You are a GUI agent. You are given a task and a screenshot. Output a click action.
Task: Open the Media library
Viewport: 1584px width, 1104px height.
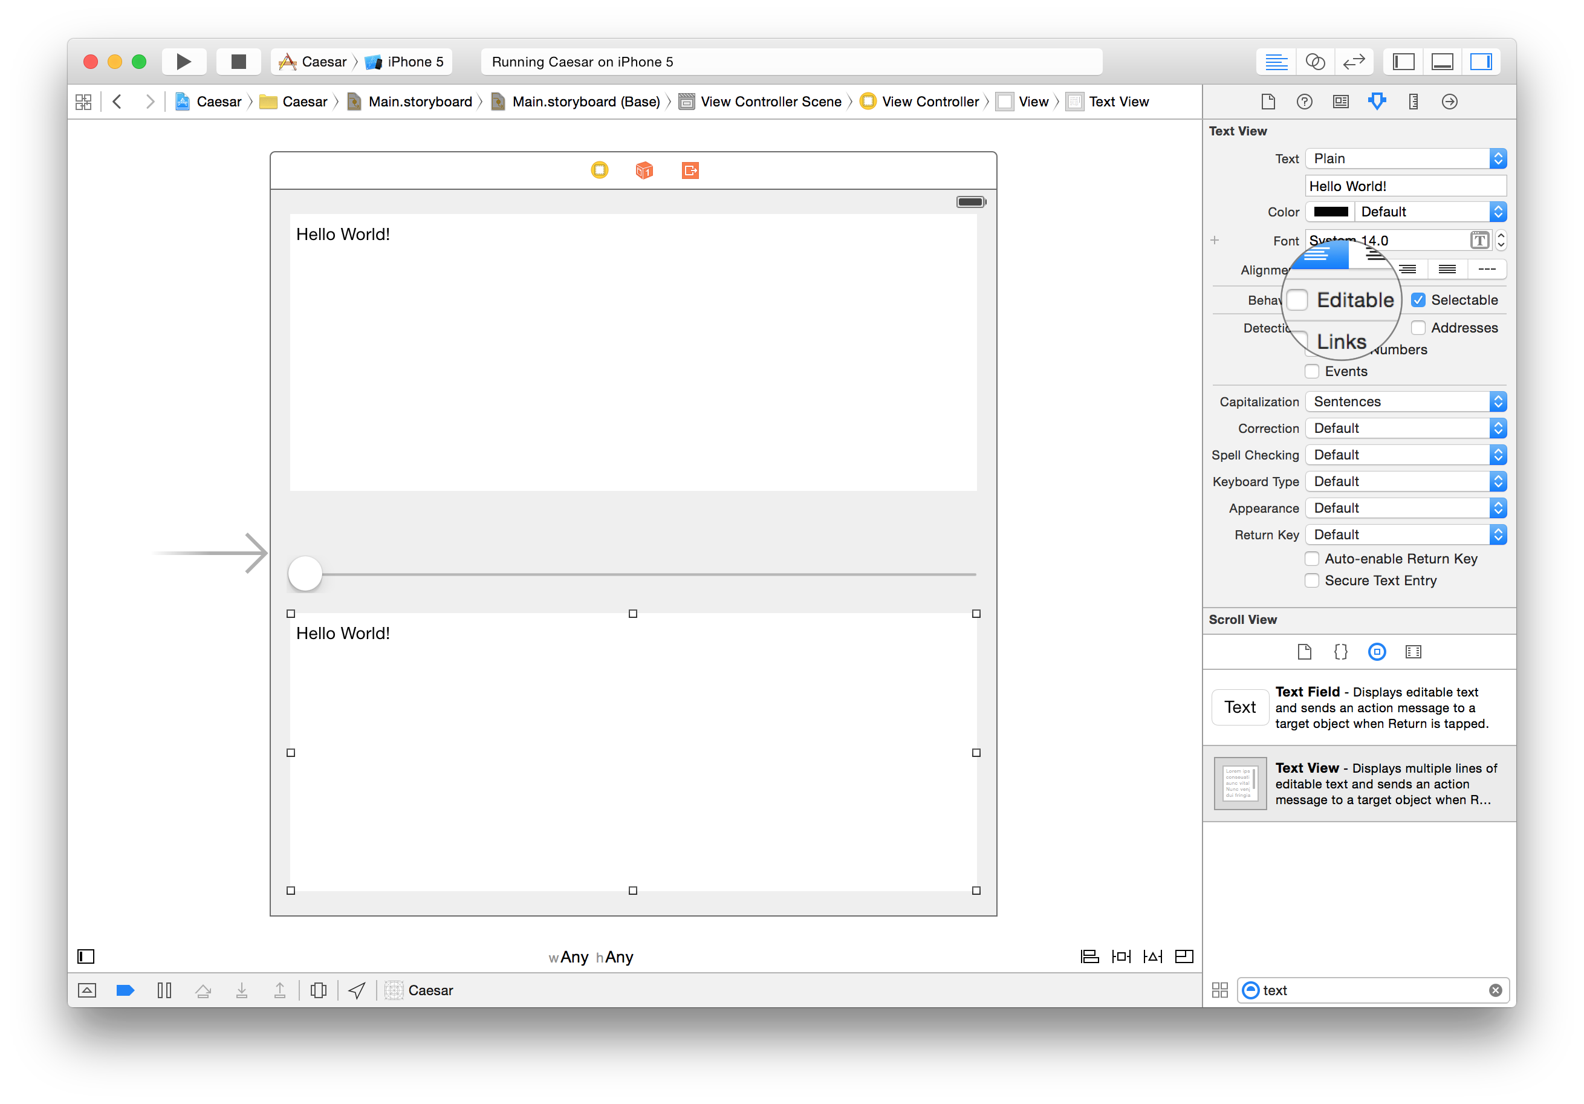(1414, 652)
